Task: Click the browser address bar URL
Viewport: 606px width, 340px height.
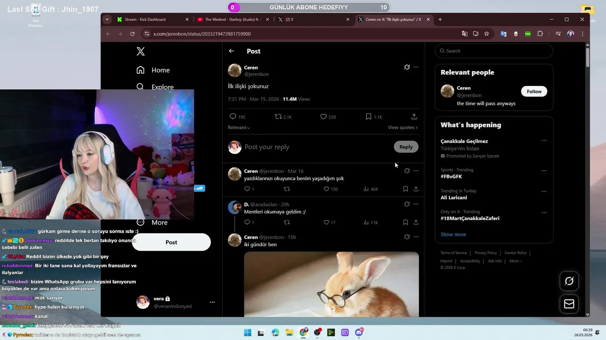Action: (x=202, y=34)
